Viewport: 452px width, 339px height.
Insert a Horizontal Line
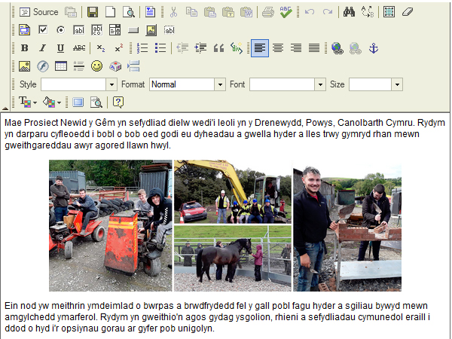pyautogui.click(x=78, y=66)
